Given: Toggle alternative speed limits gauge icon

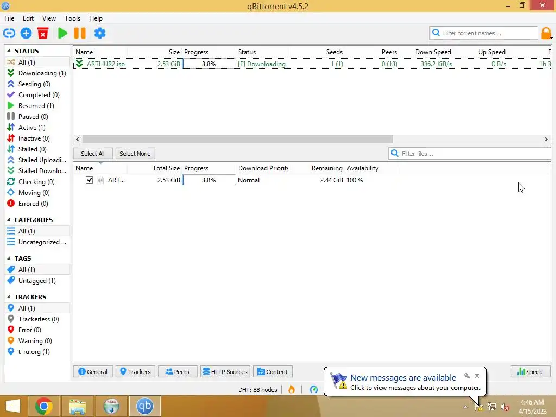Looking at the screenshot, I should tap(314, 390).
